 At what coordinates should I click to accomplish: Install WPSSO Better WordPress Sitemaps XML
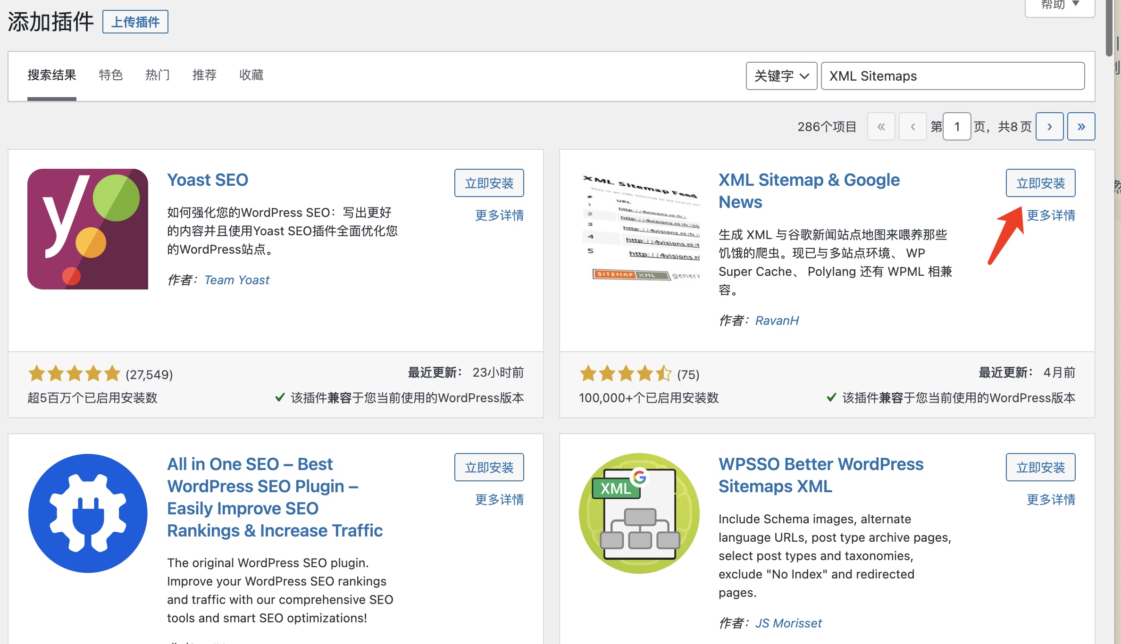point(1041,467)
